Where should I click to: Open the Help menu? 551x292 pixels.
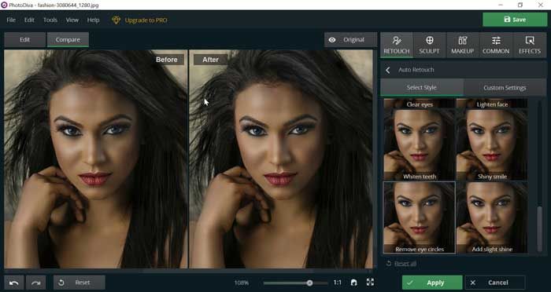(93, 20)
